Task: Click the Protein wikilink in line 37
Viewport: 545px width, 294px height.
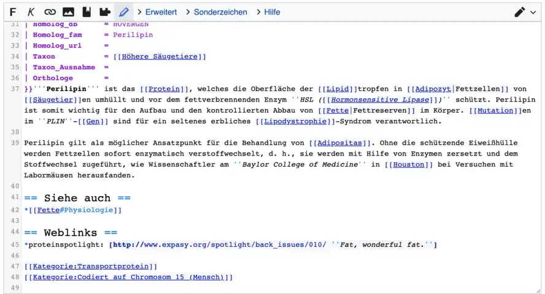Action: (x=164, y=89)
